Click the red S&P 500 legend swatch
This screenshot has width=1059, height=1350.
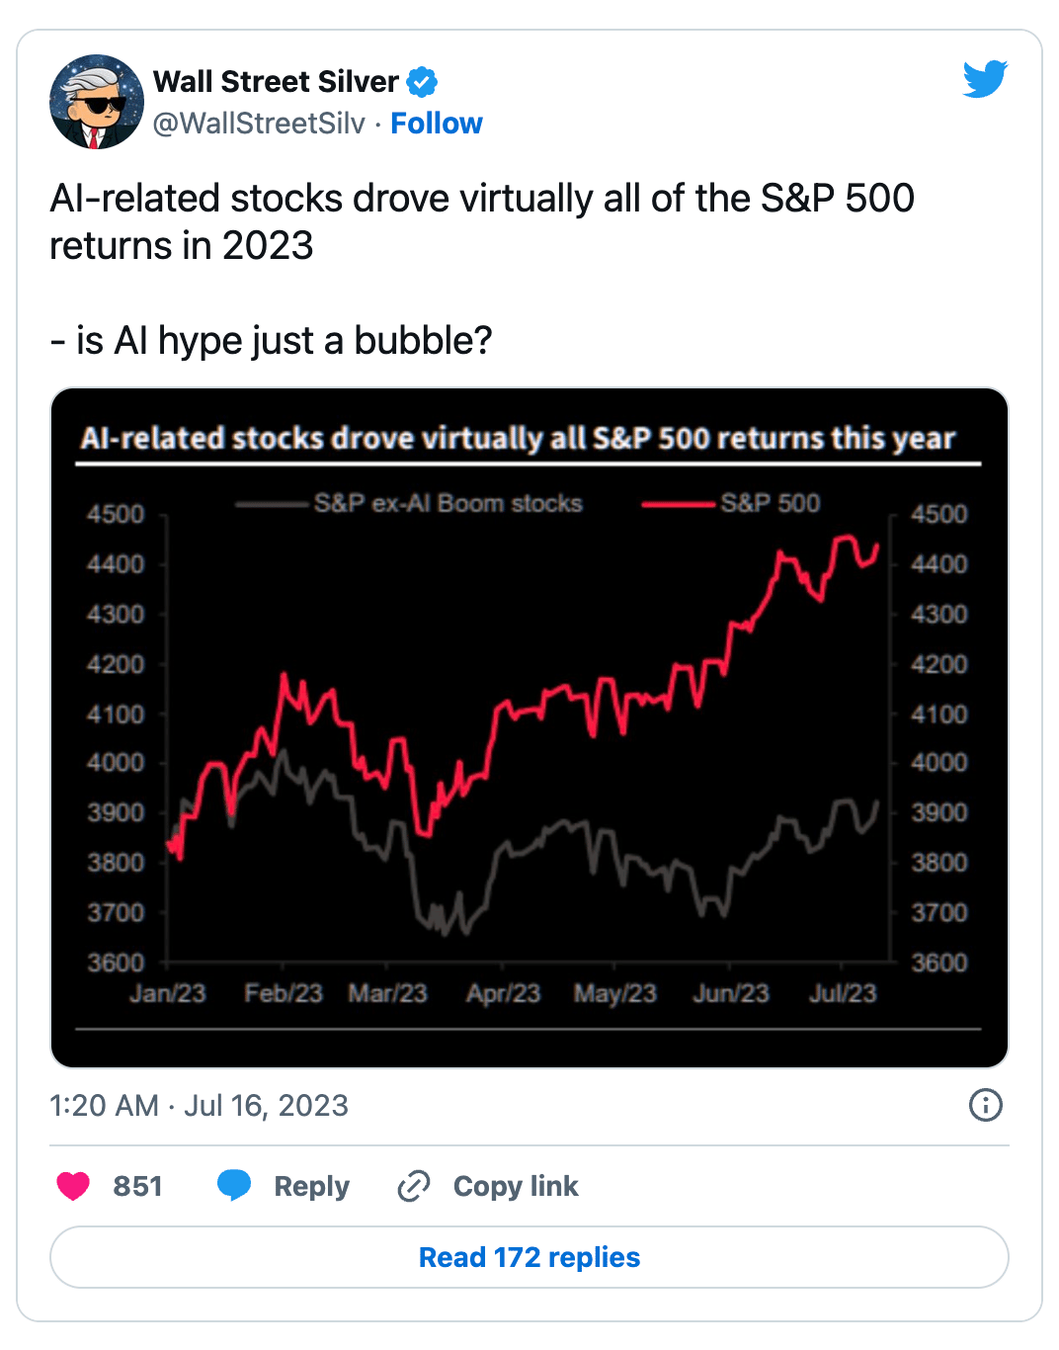pos(678,504)
